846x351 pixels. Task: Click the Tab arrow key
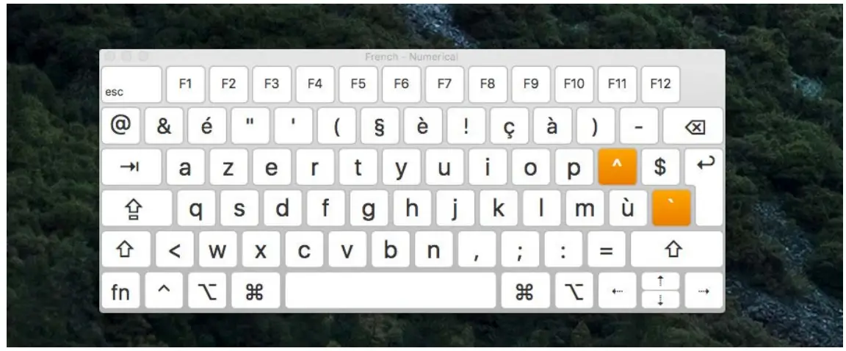pyautogui.click(x=131, y=167)
